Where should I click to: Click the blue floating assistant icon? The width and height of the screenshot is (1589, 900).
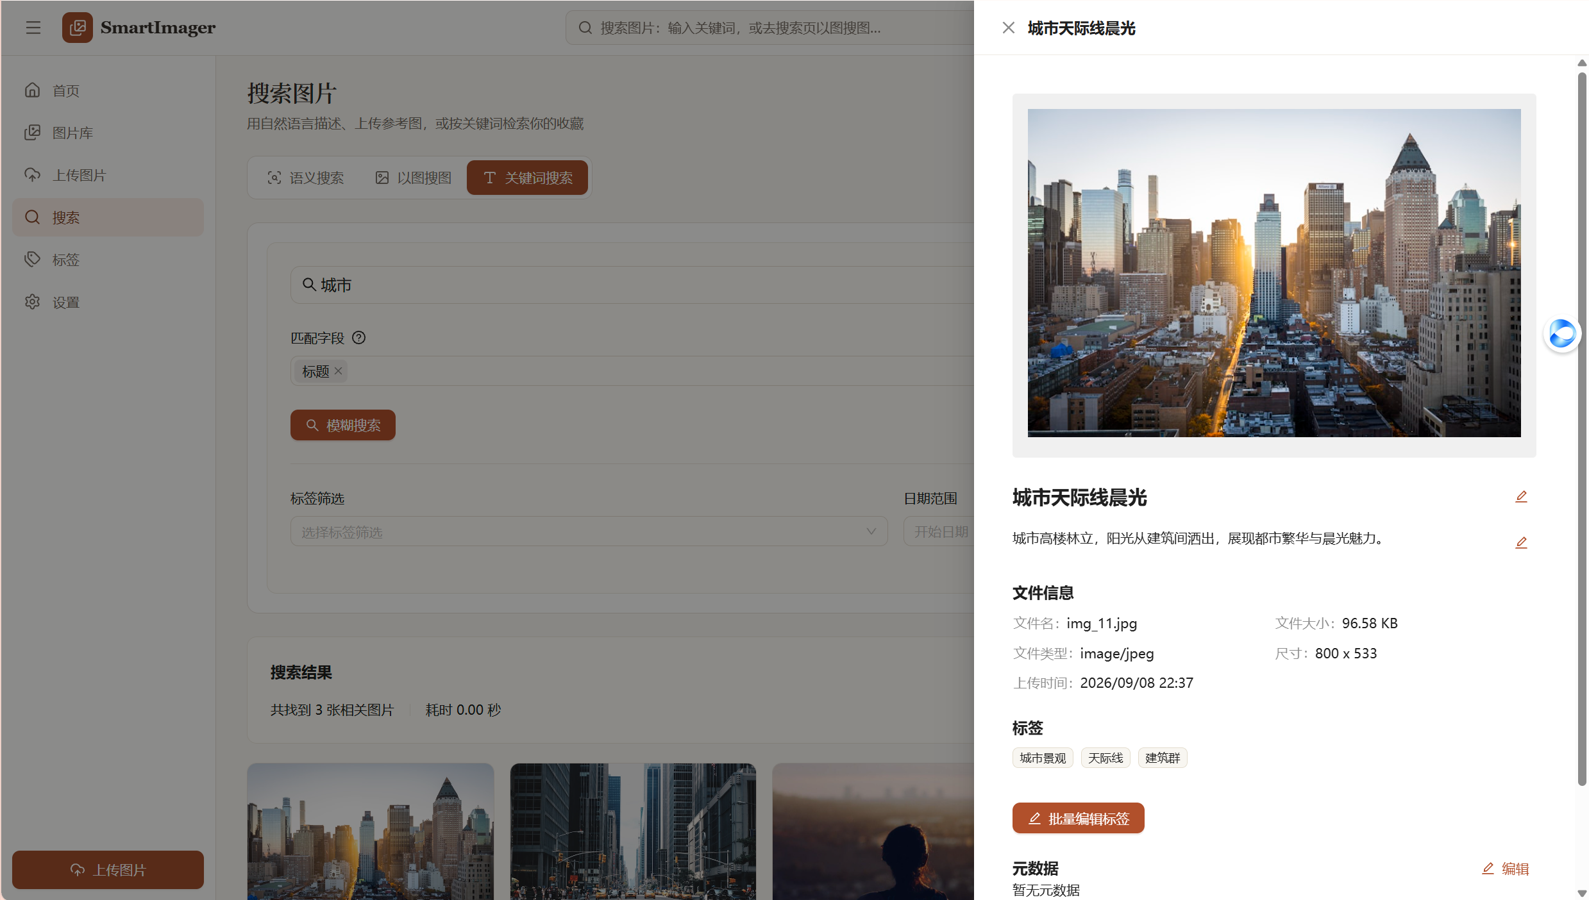tap(1562, 333)
